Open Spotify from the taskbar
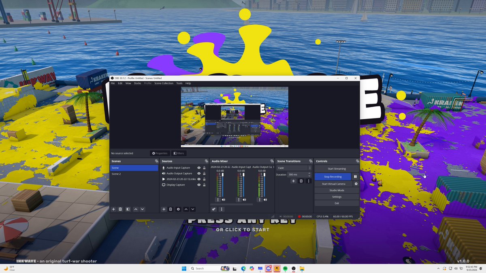Viewport: 486px width, 273px height. point(286,269)
